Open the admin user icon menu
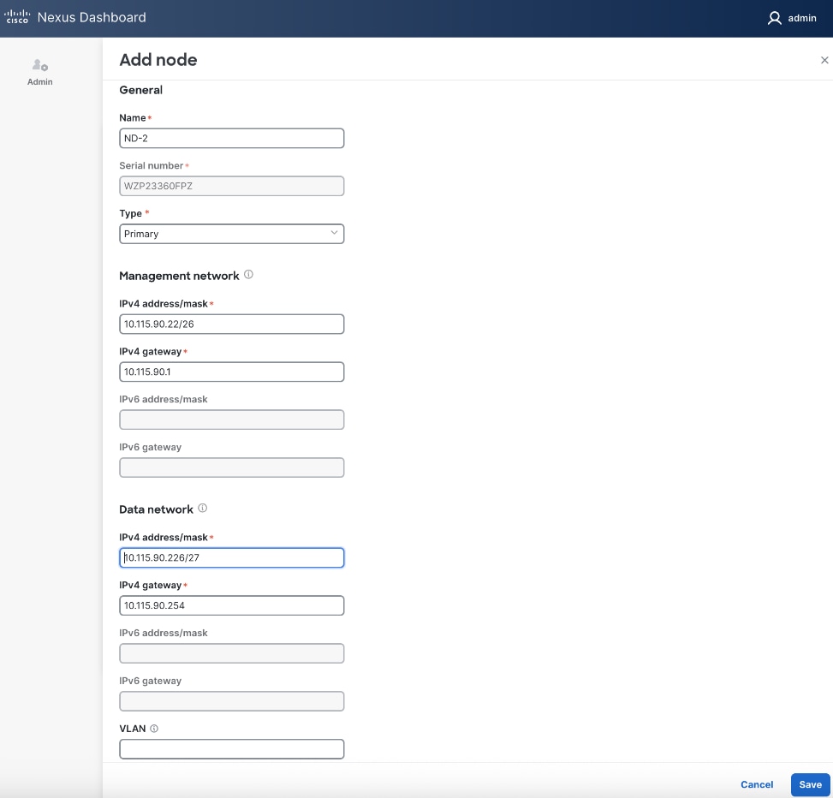Image resolution: width=833 pixels, height=798 pixels. point(773,17)
